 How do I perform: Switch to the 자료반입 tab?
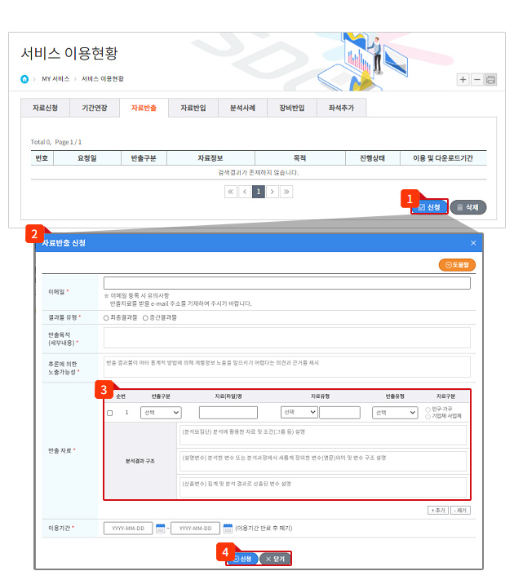193,108
